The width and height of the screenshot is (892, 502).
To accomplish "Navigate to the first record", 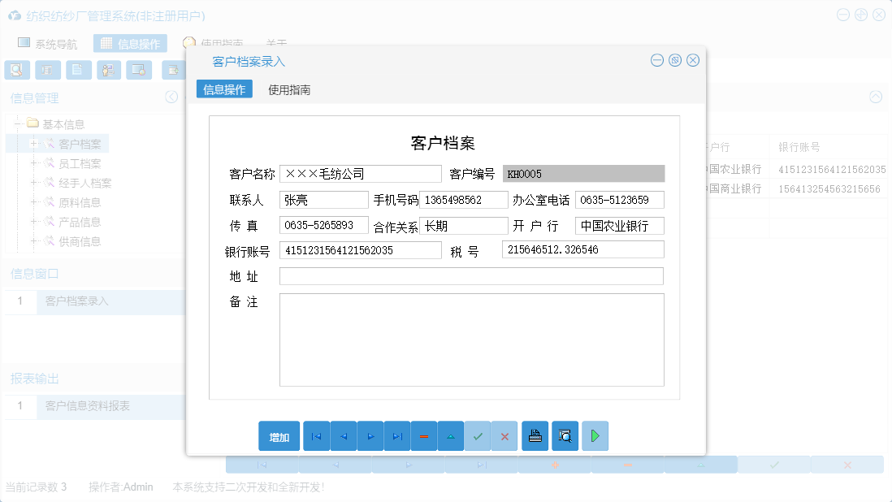I will point(316,436).
